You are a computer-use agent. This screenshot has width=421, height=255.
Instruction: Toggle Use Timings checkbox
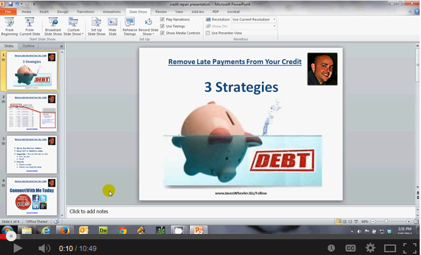coord(162,26)
